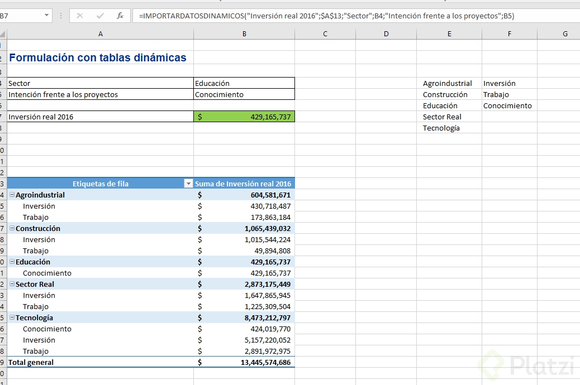Click the Insert Function fx icon
This screenshot has width=580, height=385.
coord(120,16)
